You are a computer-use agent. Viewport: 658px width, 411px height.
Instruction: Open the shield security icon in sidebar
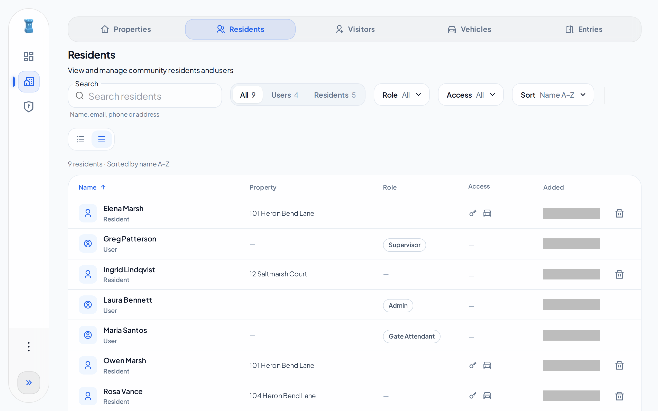(x=29, y=107)
